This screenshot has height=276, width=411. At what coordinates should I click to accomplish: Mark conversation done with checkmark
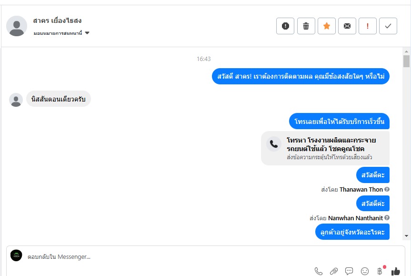pos(388,26)
